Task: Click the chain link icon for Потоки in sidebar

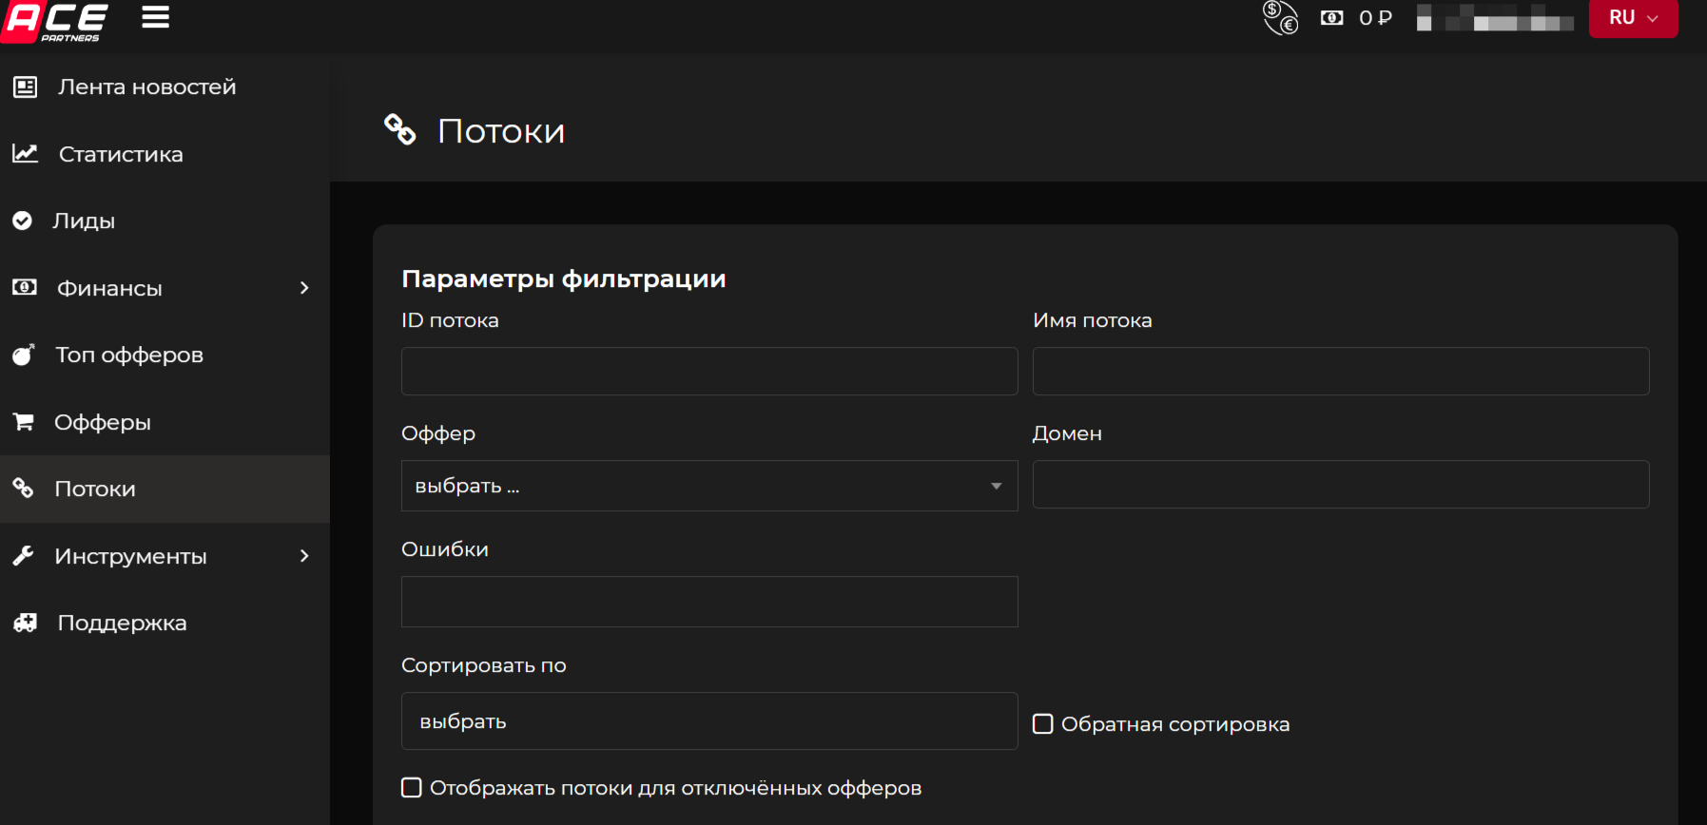Action: pyautogui.click(x=23, y=489)
